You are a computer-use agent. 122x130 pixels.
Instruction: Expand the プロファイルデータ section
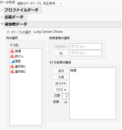[x=2, y=10]
